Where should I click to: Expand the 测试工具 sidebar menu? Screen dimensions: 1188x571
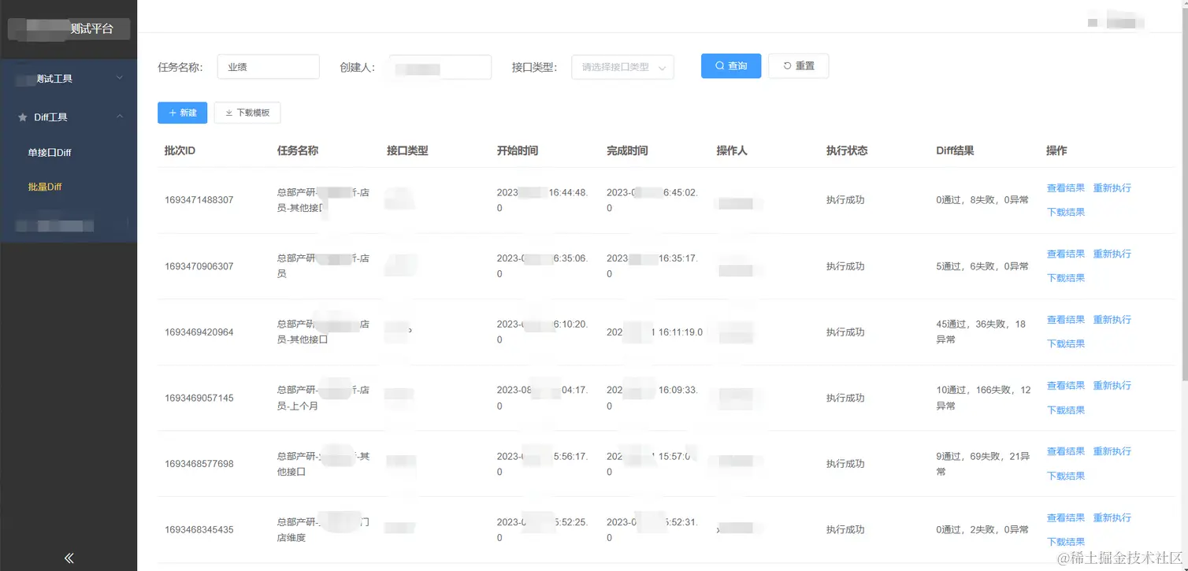pyautogui.click(x=69, y=79)
